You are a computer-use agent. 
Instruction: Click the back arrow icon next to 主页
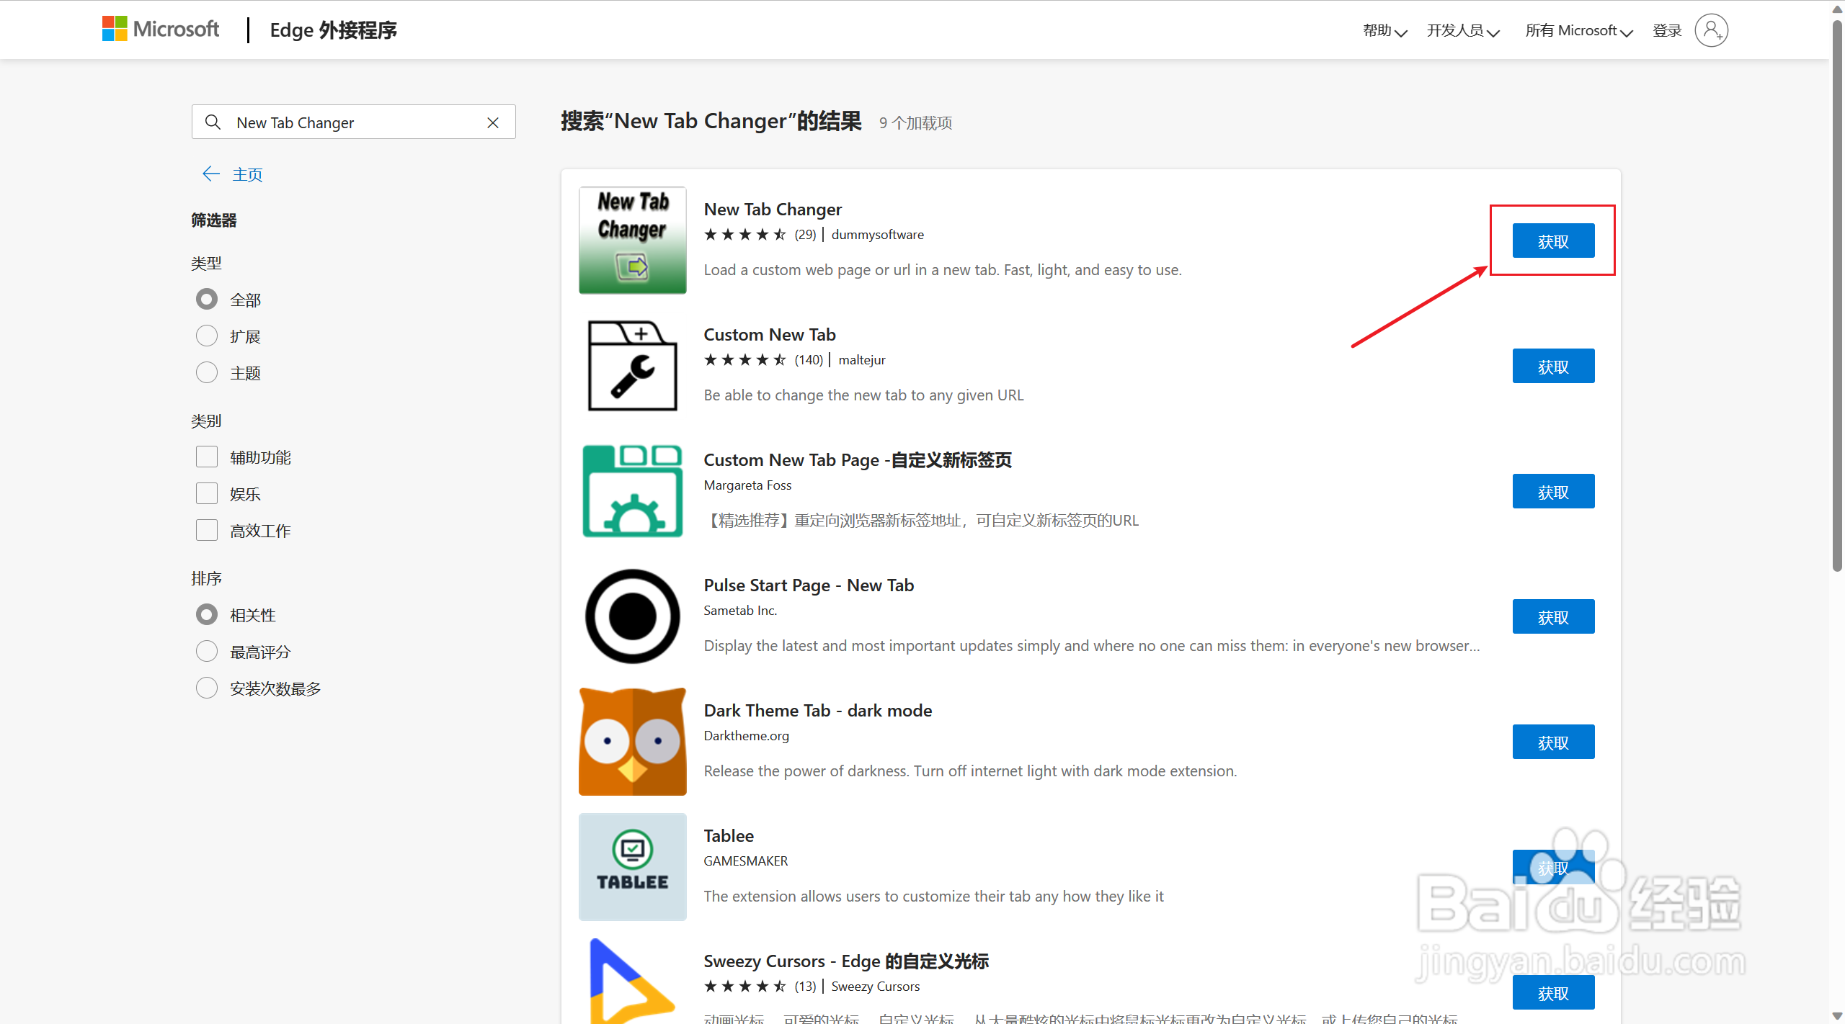[x=210, y=174]
